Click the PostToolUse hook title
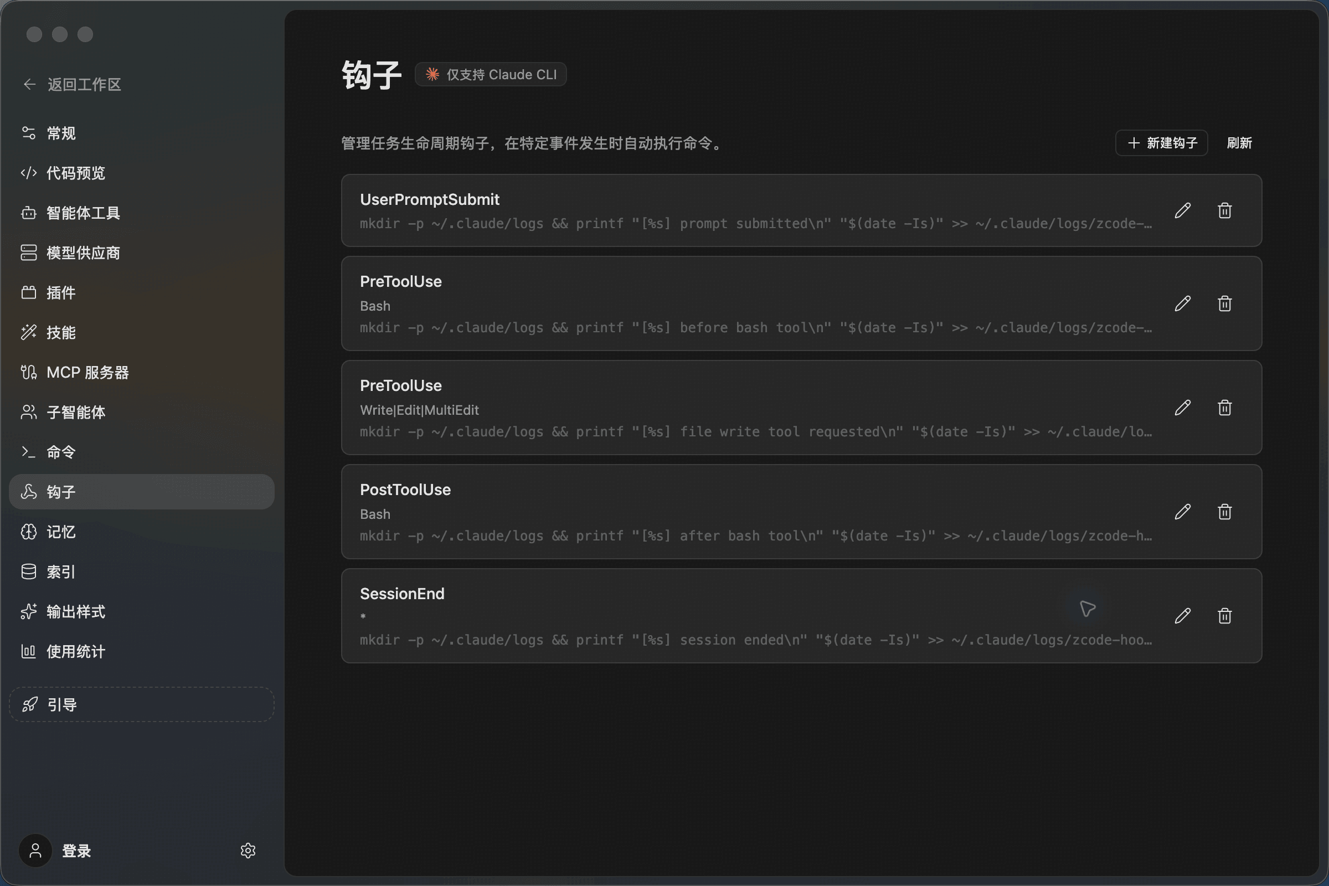 [405, 490]
